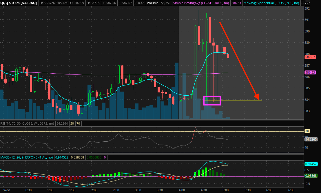Screen dimensions: 321x193
Task: Click the RSI oversold value 30 box
Action: coord(72,123)
